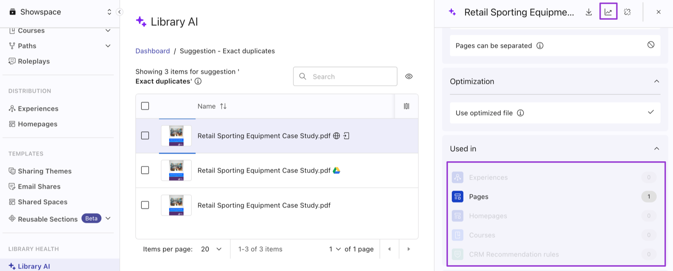The image size is (673, 271).
Task: Toggle the eye visibility icon near search
Action: point(409,76)
